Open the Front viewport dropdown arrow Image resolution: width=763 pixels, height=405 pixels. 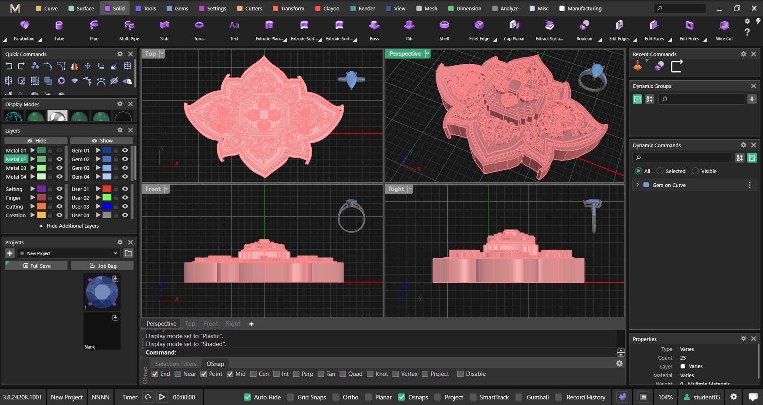coord(167,189)
